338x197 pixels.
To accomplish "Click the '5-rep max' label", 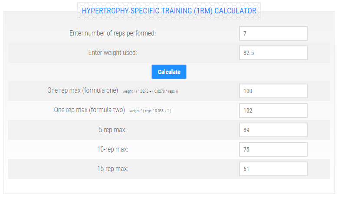I will tap(112, 130).
